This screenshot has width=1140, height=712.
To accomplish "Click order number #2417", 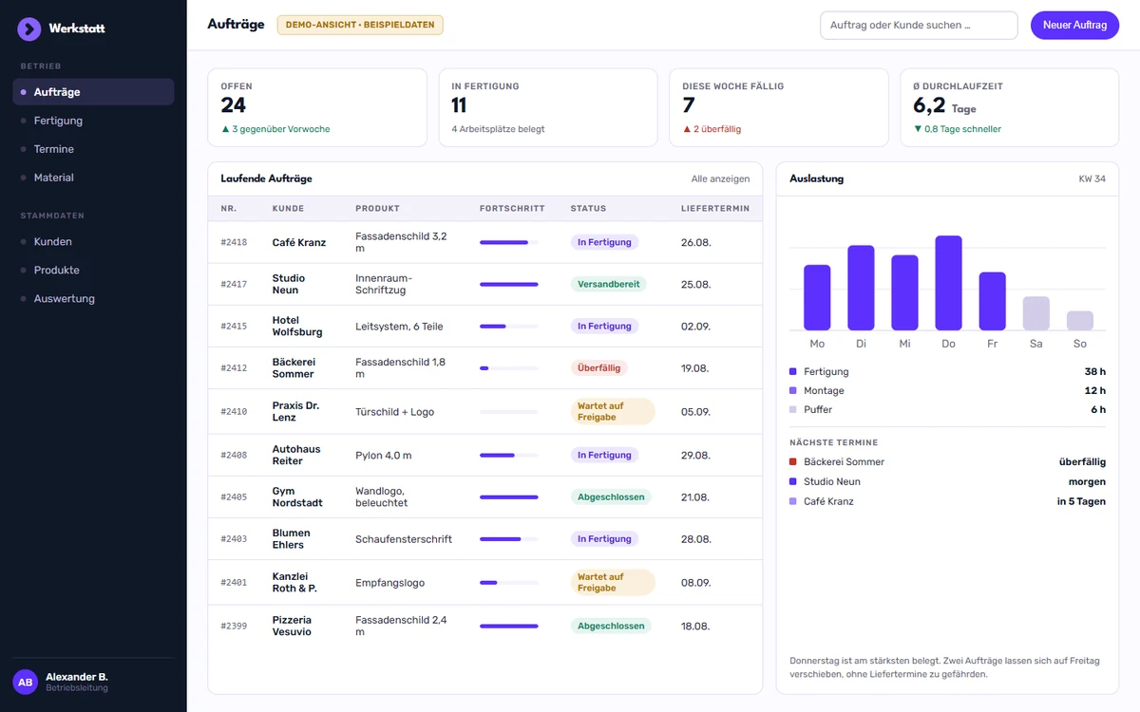I will [x=234, y=284].
